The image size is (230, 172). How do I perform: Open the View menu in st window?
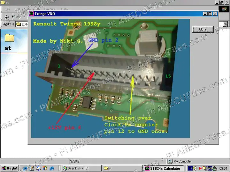click(27, 9)
